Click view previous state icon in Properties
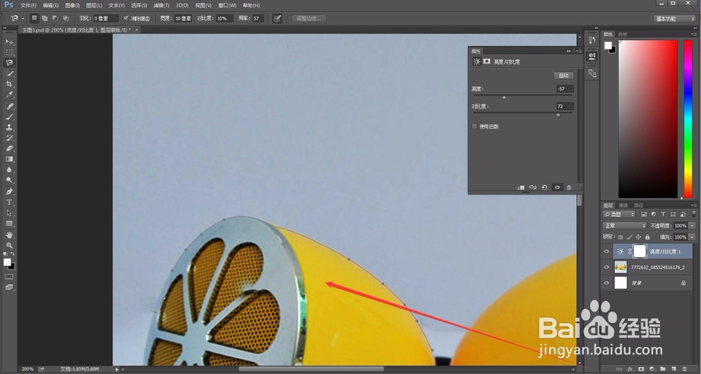The width and height of the screenshot is (701, 374). (x=533, y=188)
